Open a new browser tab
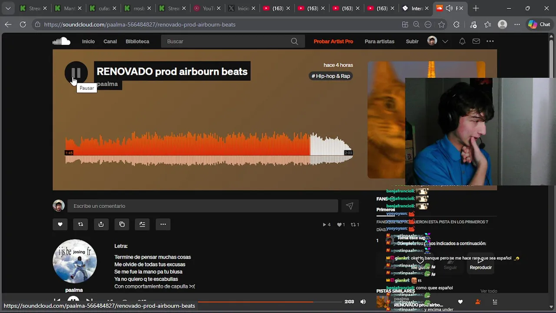Screen dimensions: 556x313 476,8
